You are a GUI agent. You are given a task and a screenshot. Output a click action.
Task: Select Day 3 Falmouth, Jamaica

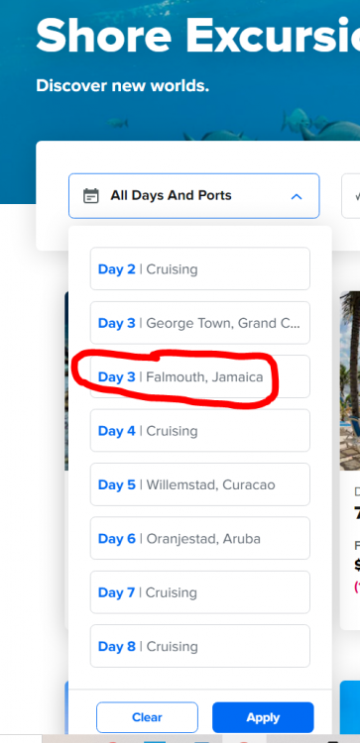(x=200, y=376)
